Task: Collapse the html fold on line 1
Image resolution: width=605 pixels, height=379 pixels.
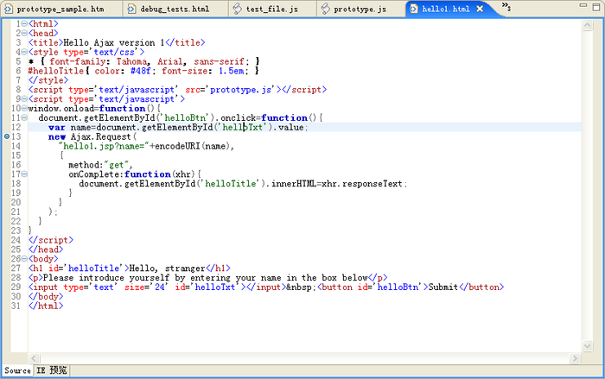Action: tap(24, 23)
